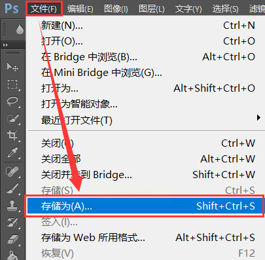Open the 文件(F) menu
This screenshot has height=260, width=265.
[44, 9]
